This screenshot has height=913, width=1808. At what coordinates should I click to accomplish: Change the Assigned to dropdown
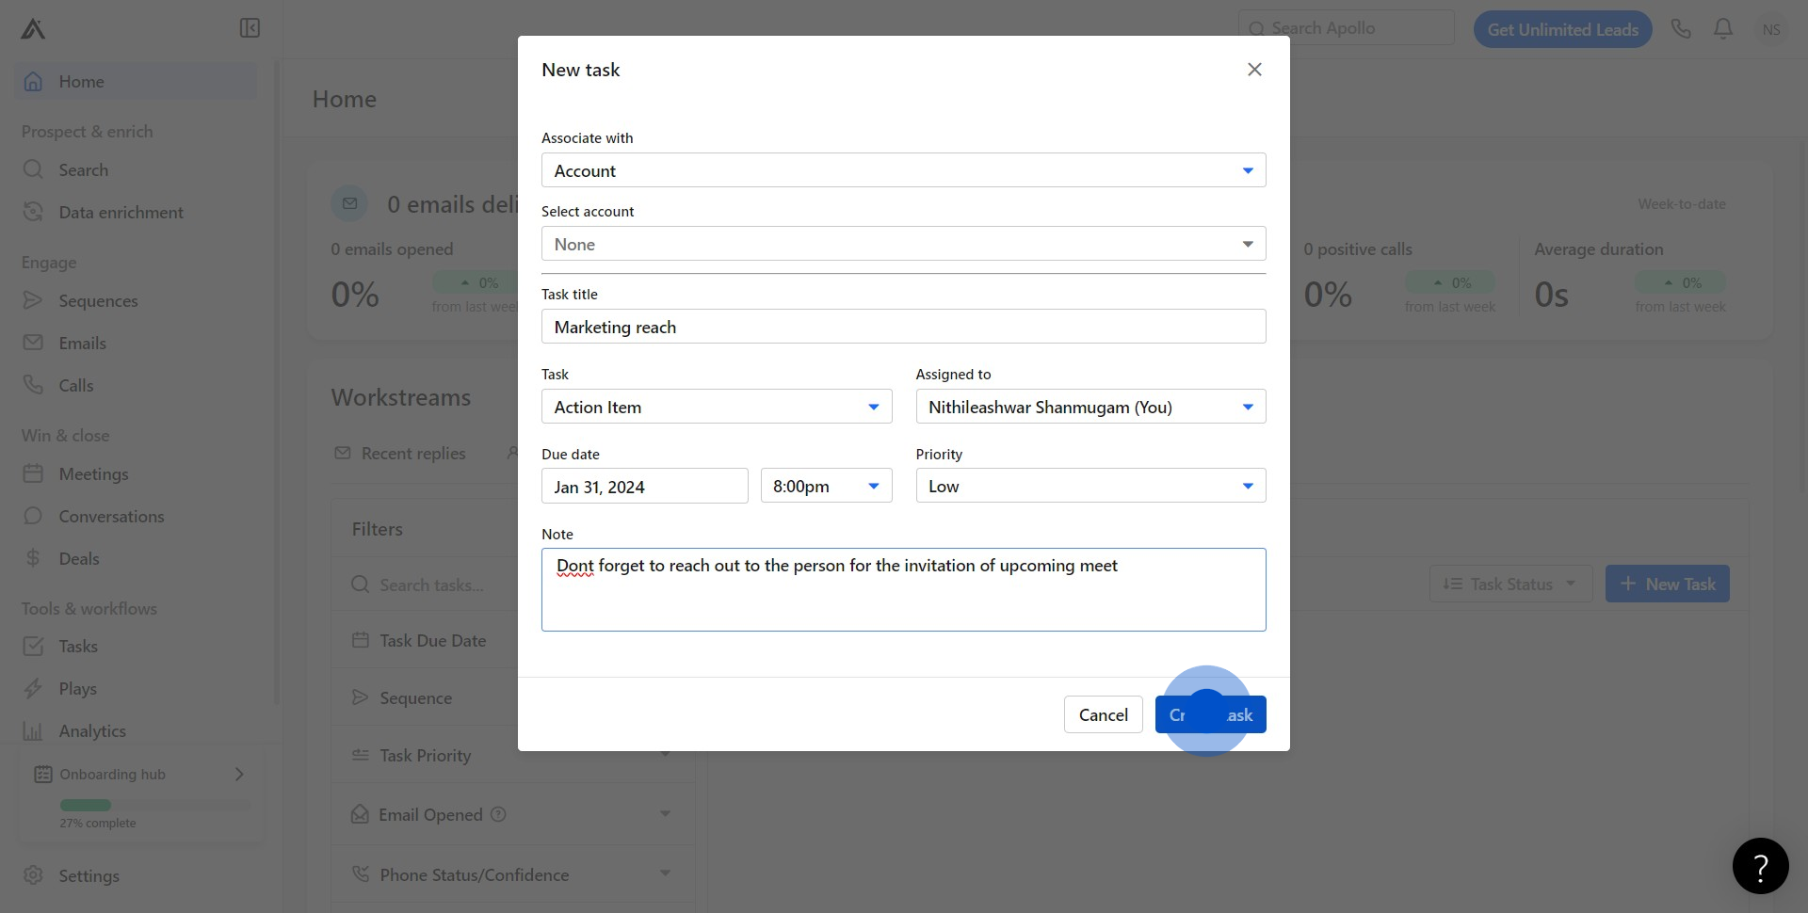pyautogui.click(x=1090, y=407)
